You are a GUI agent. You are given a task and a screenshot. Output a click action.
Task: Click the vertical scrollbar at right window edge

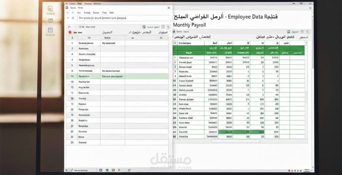click(x=312, y=44)
